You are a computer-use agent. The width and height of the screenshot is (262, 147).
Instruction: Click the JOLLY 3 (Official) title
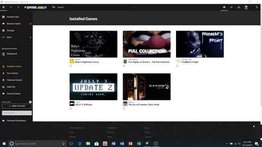click(x=84, y=105)
